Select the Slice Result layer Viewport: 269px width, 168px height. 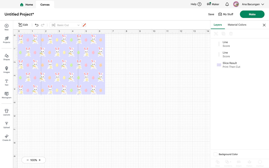[239, 65]
